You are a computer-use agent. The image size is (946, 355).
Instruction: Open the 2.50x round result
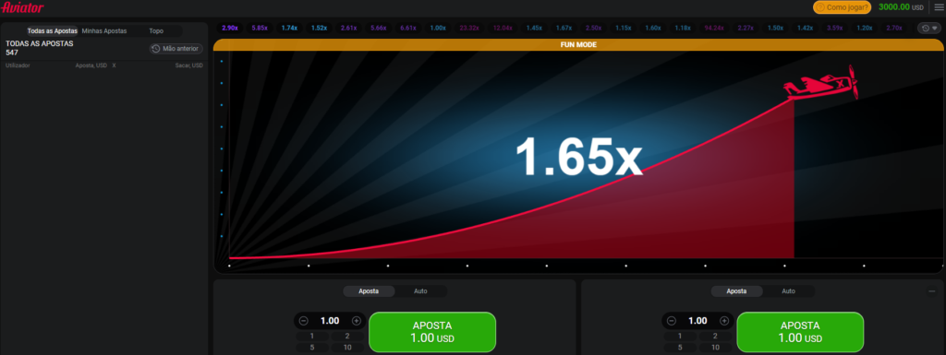tap(594, 28)
